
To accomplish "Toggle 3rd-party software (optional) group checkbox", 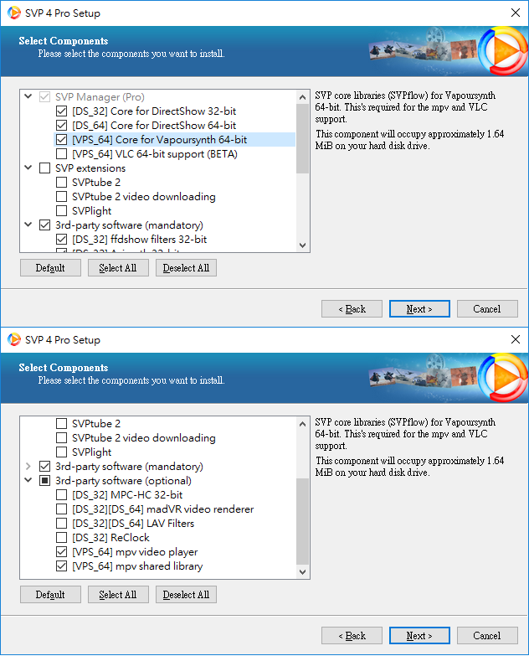I will [44, 481].
